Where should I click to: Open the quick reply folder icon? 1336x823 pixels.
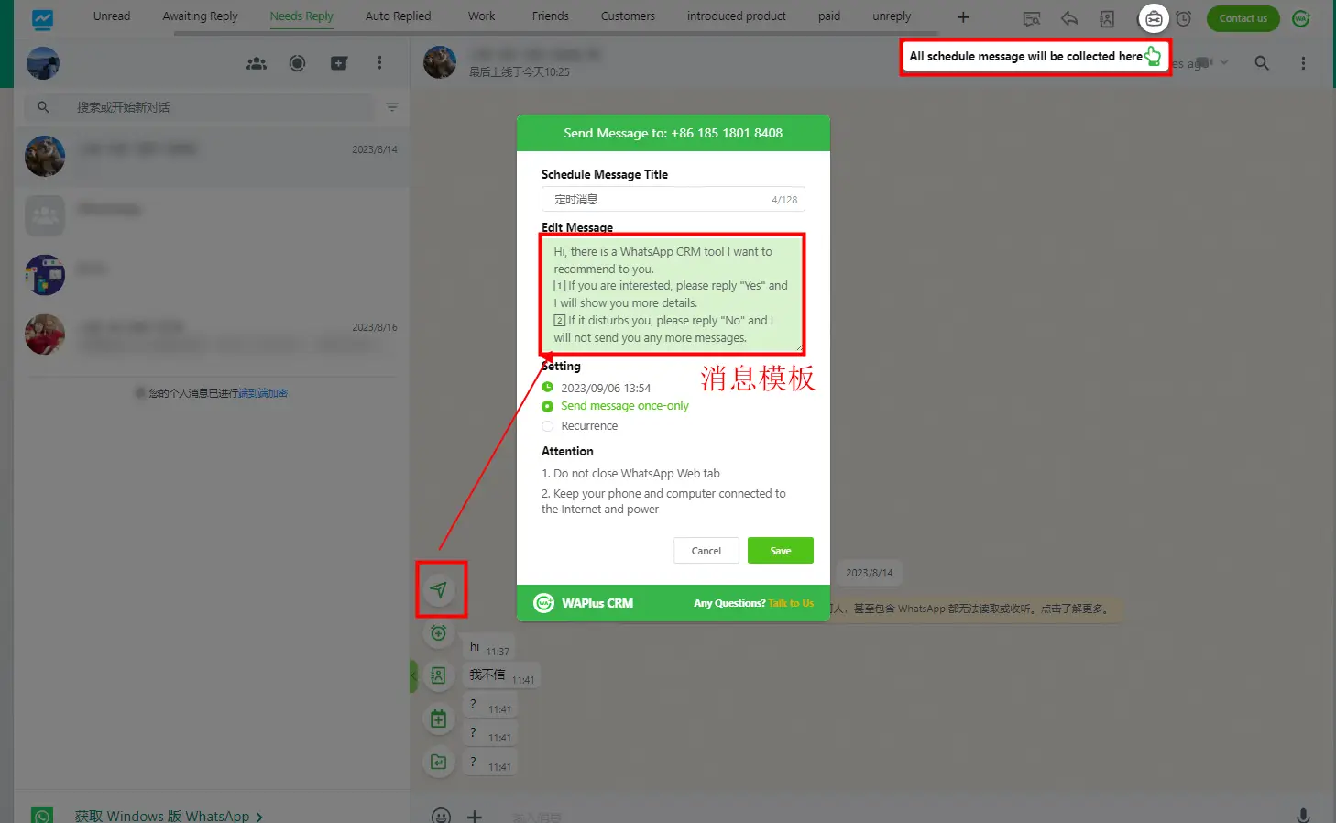[x=439, y=762]
